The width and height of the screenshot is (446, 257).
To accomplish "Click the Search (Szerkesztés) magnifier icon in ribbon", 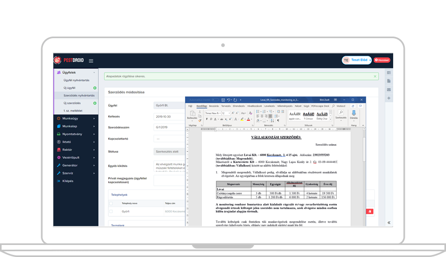I will [340, 113].
